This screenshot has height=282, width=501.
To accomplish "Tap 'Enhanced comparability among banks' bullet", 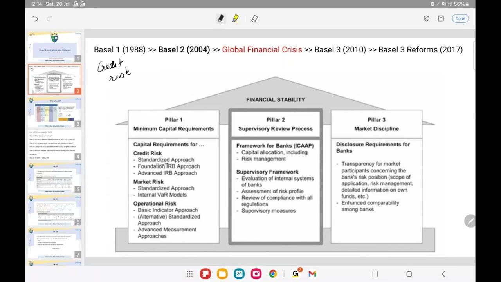I will tap(370, 206).
